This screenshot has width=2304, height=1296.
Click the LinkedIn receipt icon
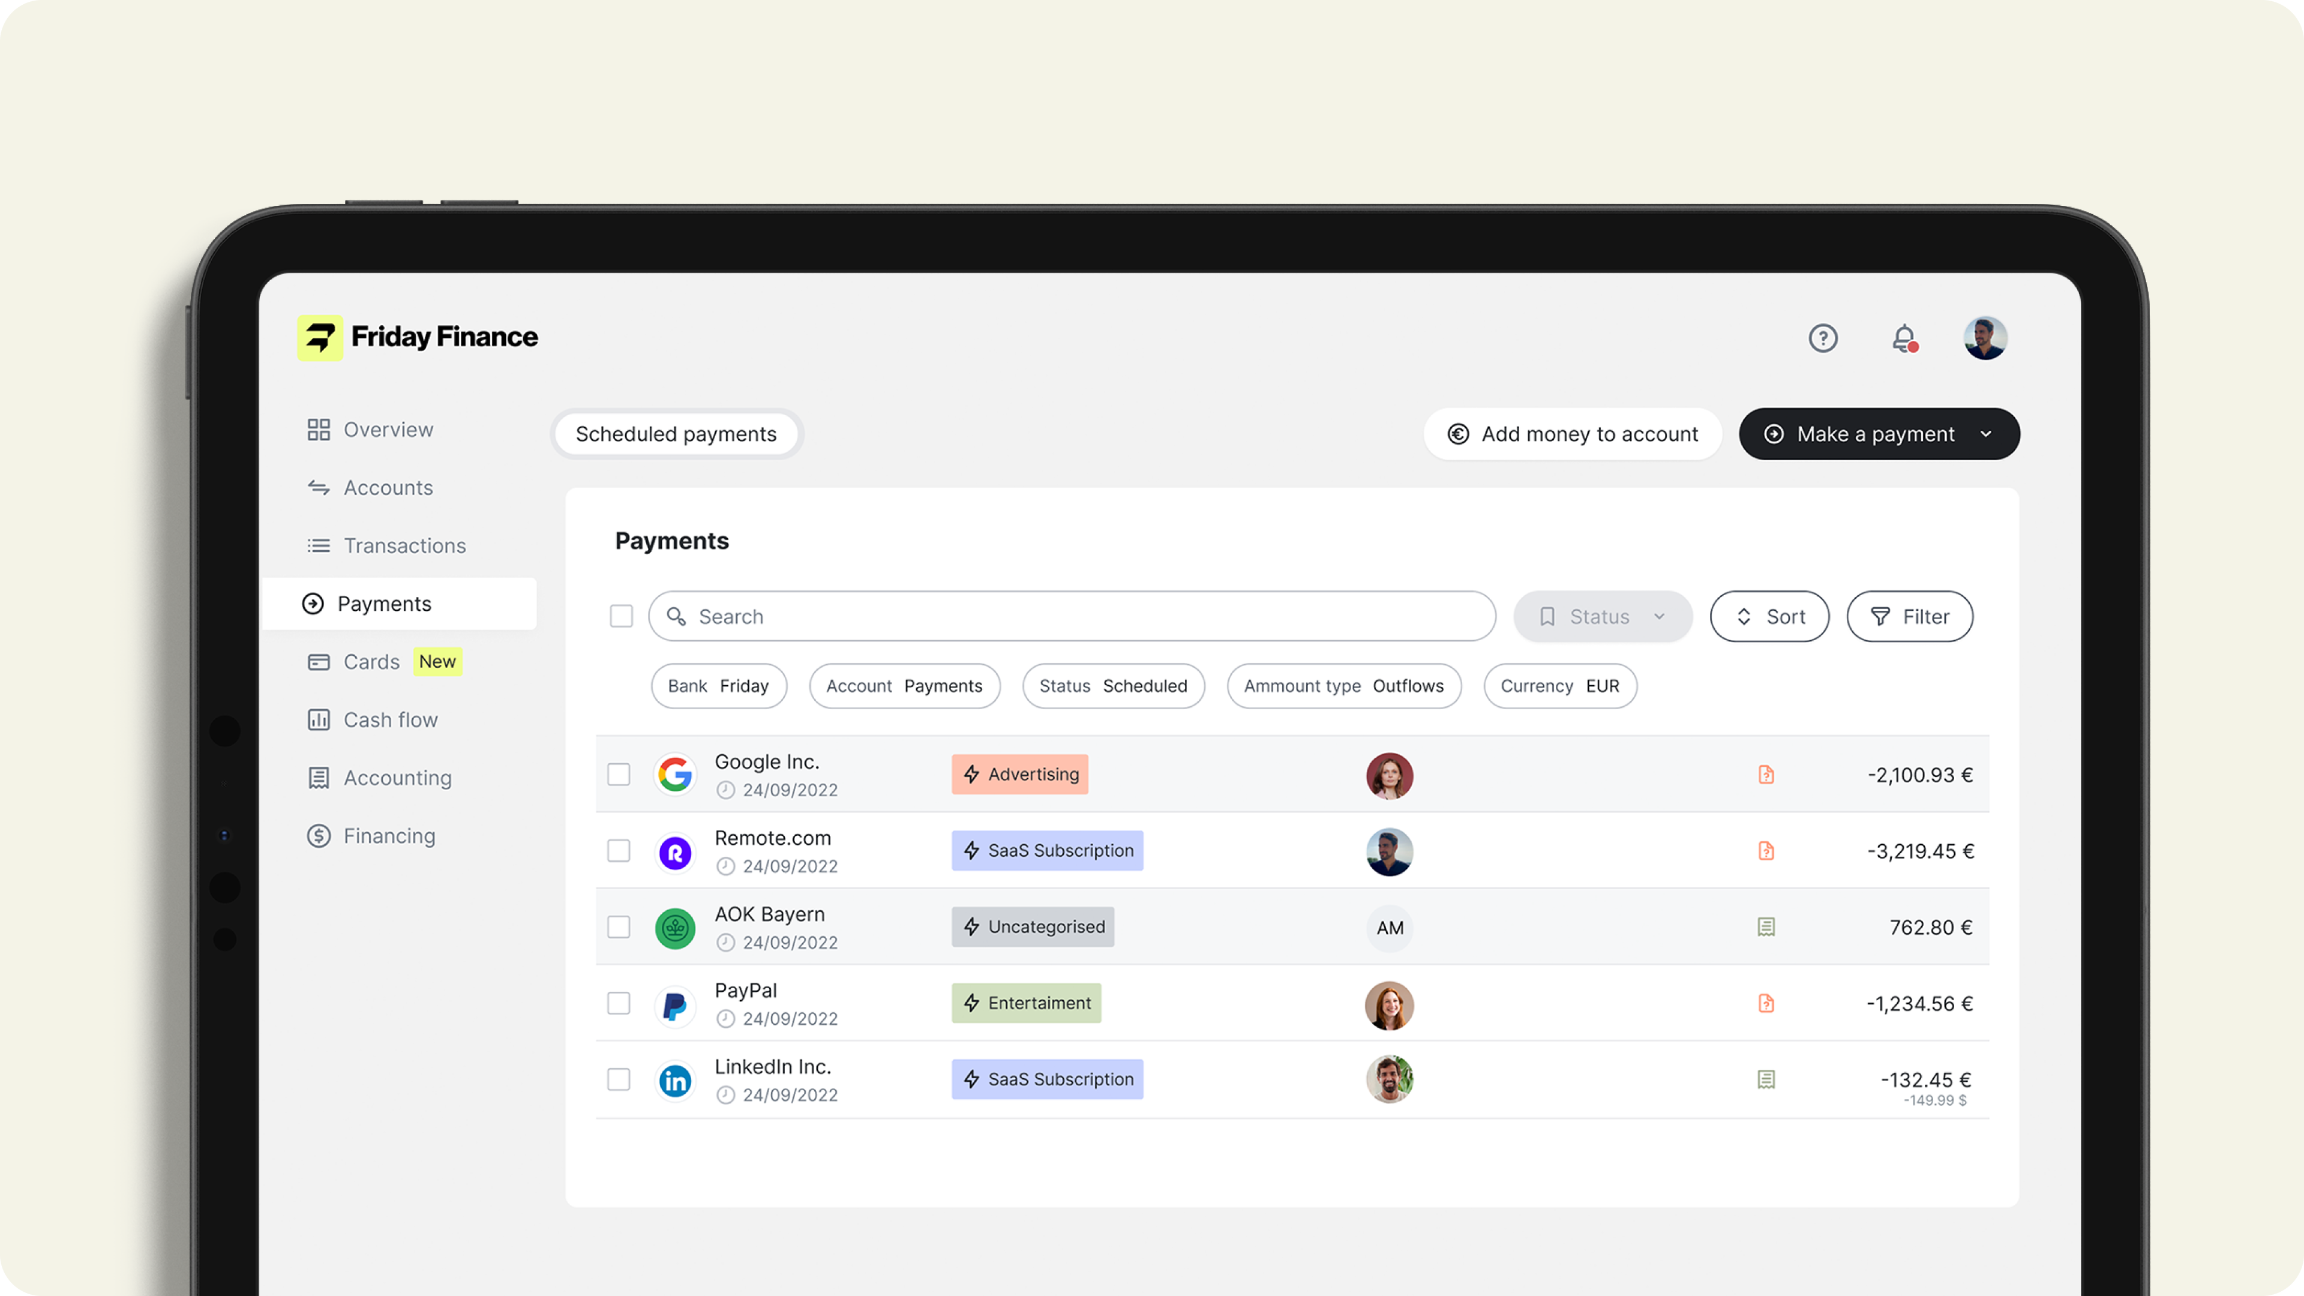[1766, 1079]
